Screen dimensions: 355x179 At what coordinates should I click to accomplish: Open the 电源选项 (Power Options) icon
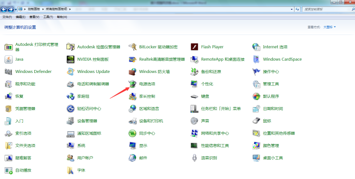click(132, 84)
